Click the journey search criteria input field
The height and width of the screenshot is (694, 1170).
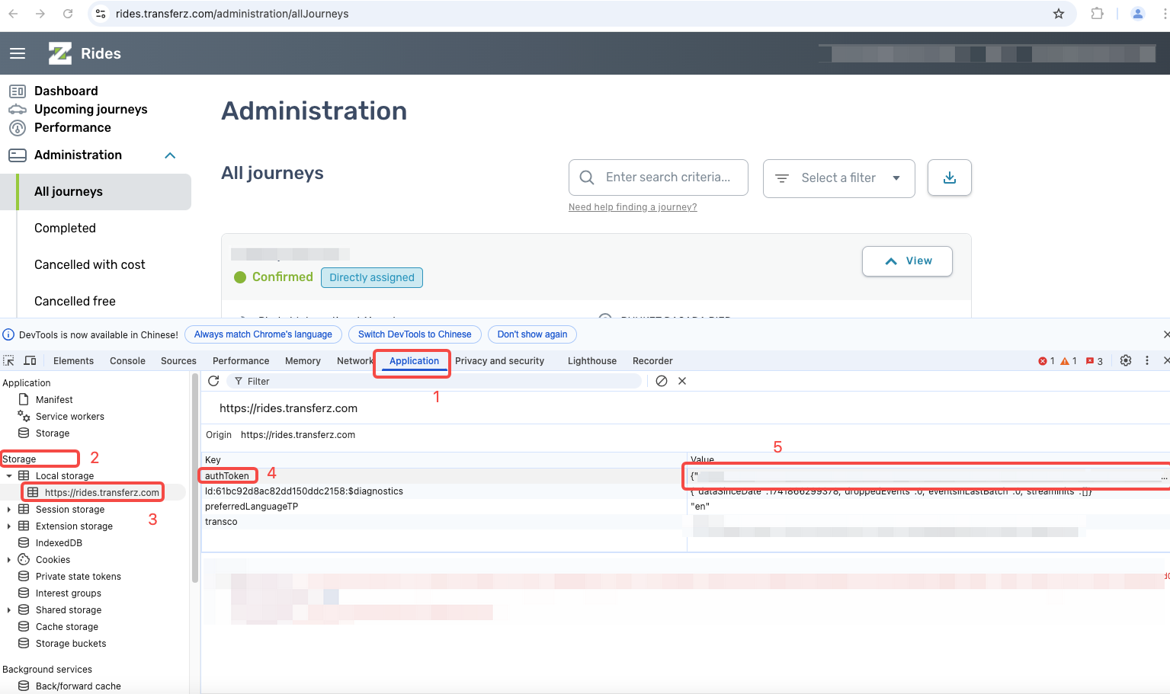pyautogui.click(x=667, y=177)
